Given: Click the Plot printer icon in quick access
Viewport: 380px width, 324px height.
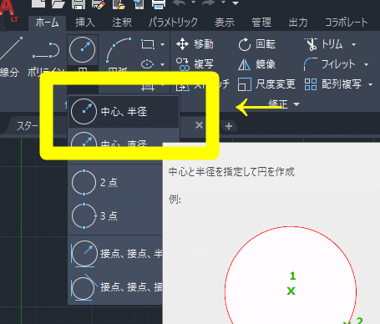Looking at the screenshot, I should (159, 4).
